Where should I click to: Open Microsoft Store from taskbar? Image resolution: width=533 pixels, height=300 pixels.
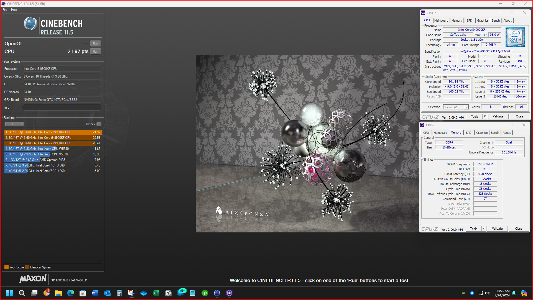coord(83,293)
